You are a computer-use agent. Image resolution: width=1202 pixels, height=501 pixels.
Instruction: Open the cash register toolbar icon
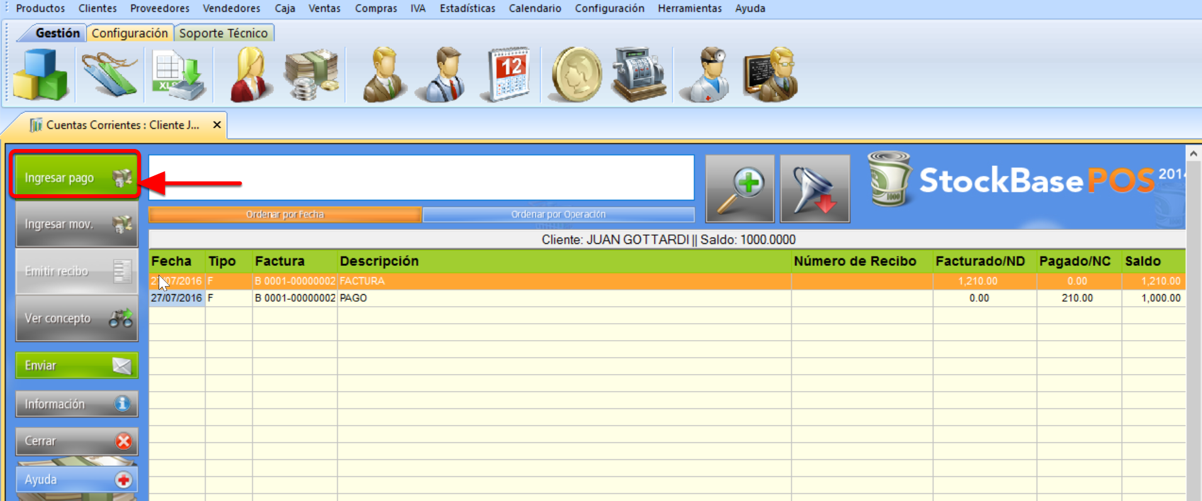click(x=639, y=74)
